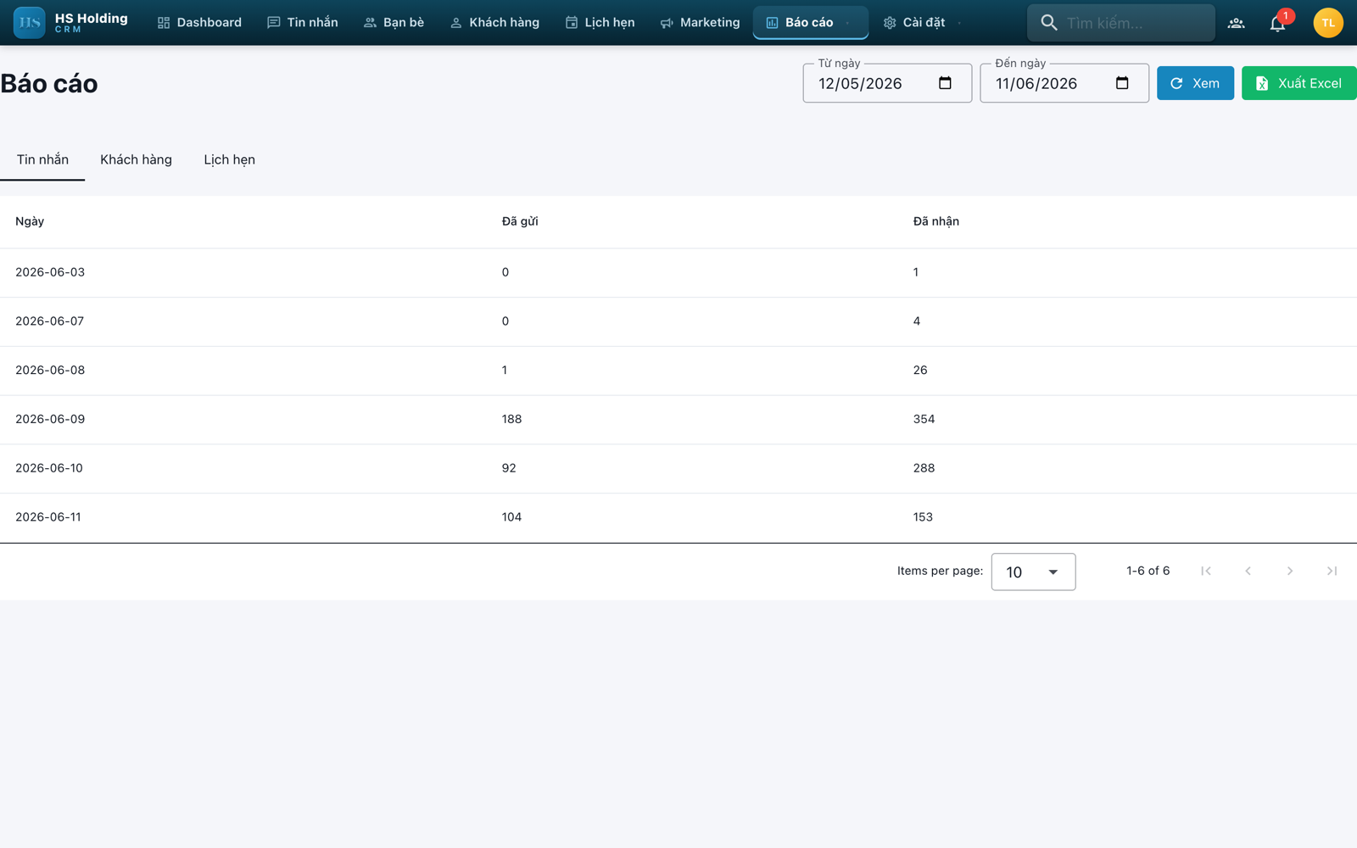
Task: Click the 1-6 of 6 range label
Action: coord(1148,571)
